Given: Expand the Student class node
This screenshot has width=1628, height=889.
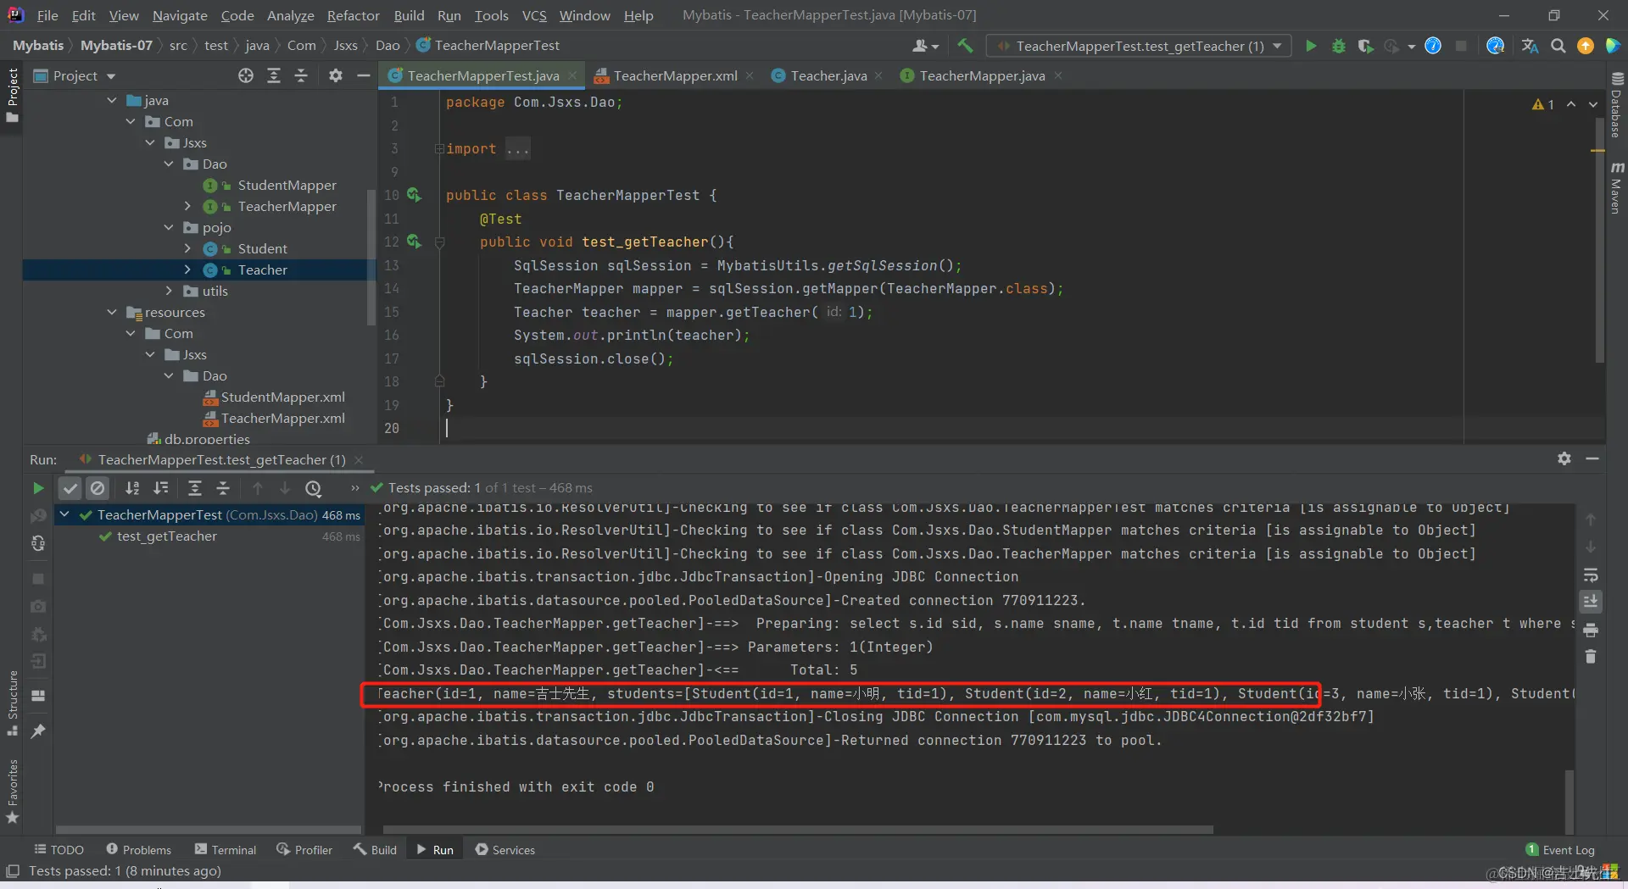Looking at the screenshot, I should pos(187,248).
